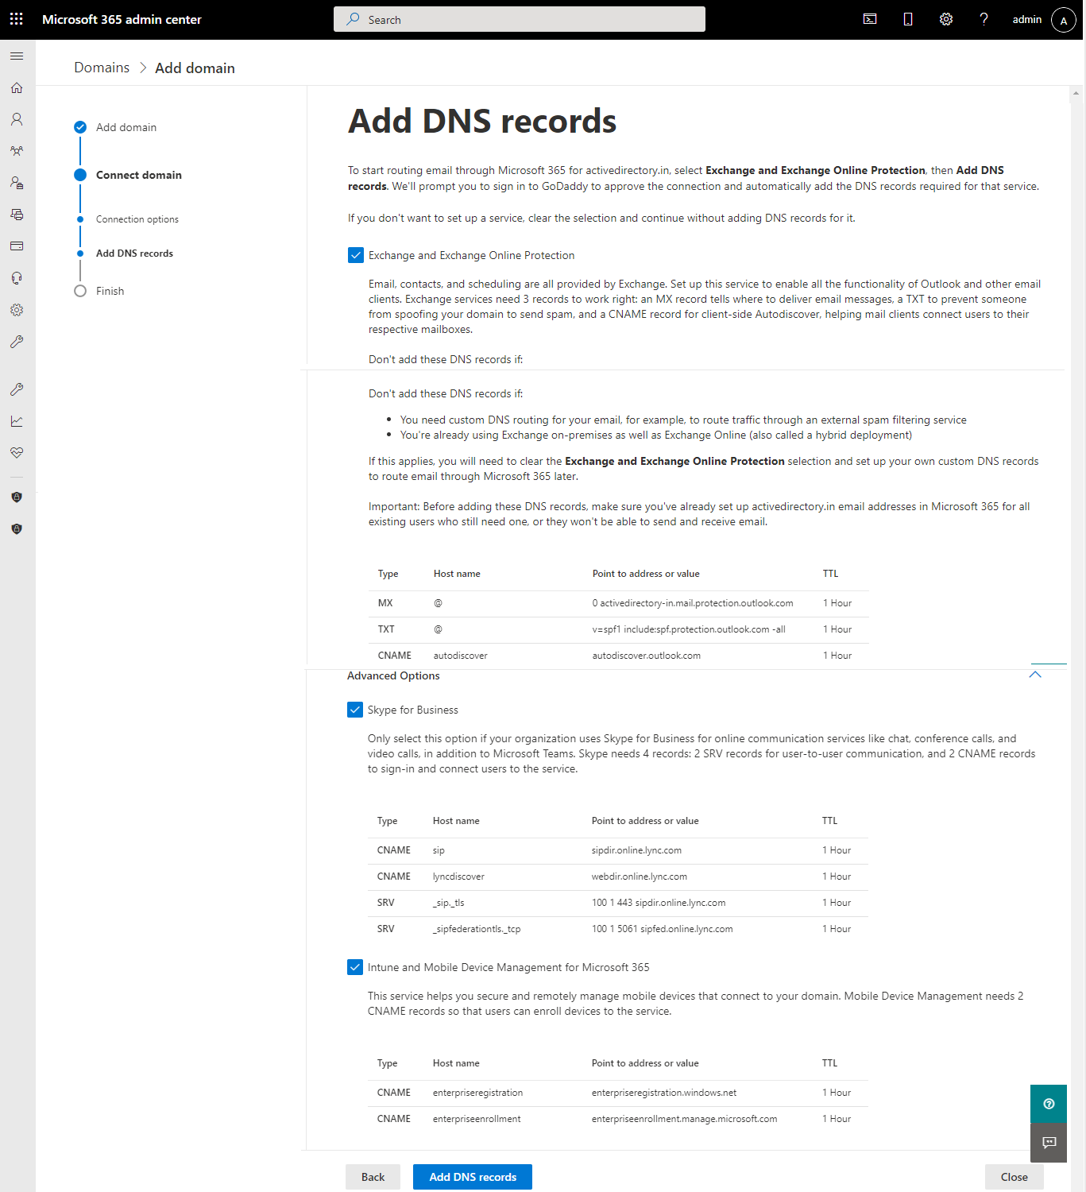Screen dimensions: 1086x1192
Task: Open the admin account avatar
Action: (x=1064, y=20)
